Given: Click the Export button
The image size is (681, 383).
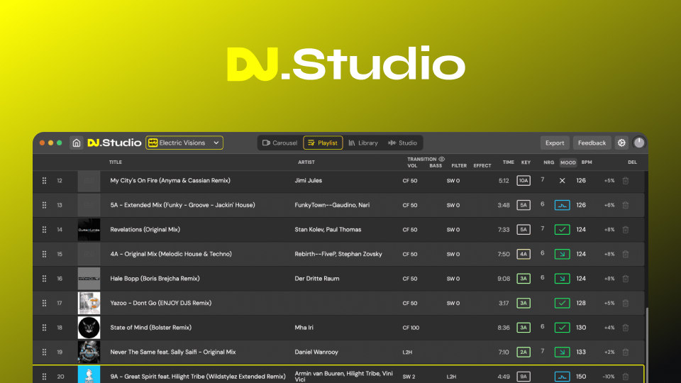Looking at the screenshot, I should coord(555,143).
